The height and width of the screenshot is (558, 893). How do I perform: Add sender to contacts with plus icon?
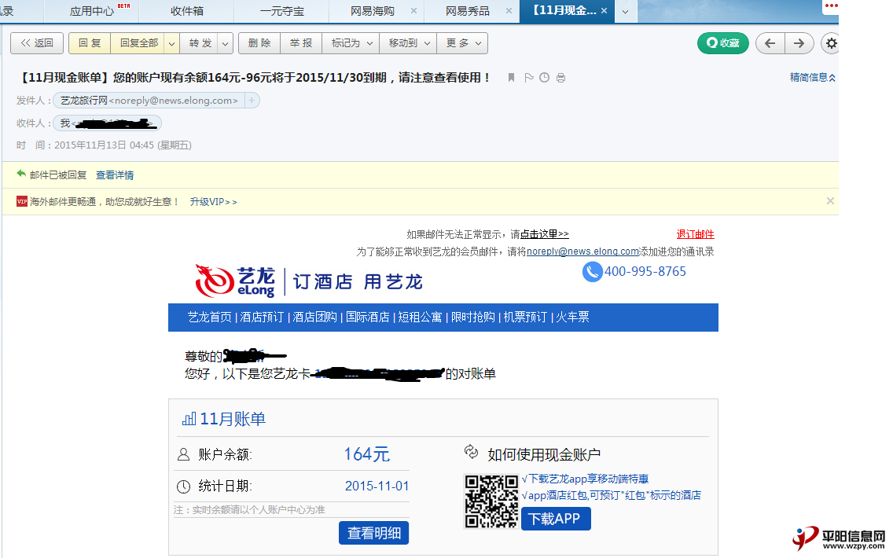pyautogui.click(x=252, y=101)
